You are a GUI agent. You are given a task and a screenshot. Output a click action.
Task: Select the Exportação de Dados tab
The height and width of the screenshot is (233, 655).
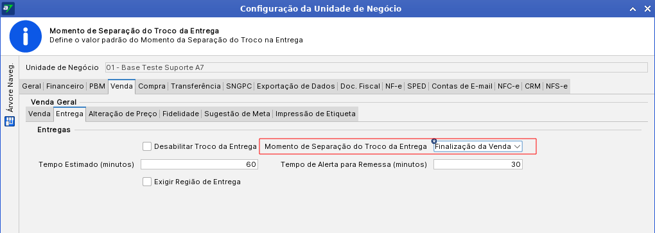tap(296, 87)
